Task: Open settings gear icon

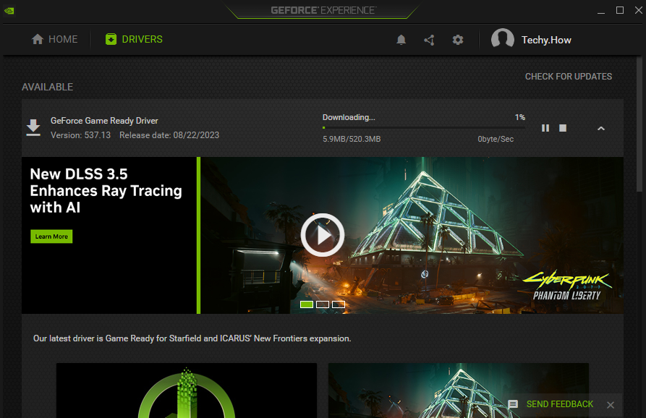Action: [458, 40]
